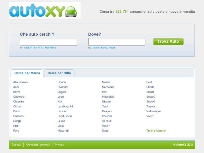Browse Lotus listings
The width and height of the screenshot is (204, 153).
coord(61,126)
